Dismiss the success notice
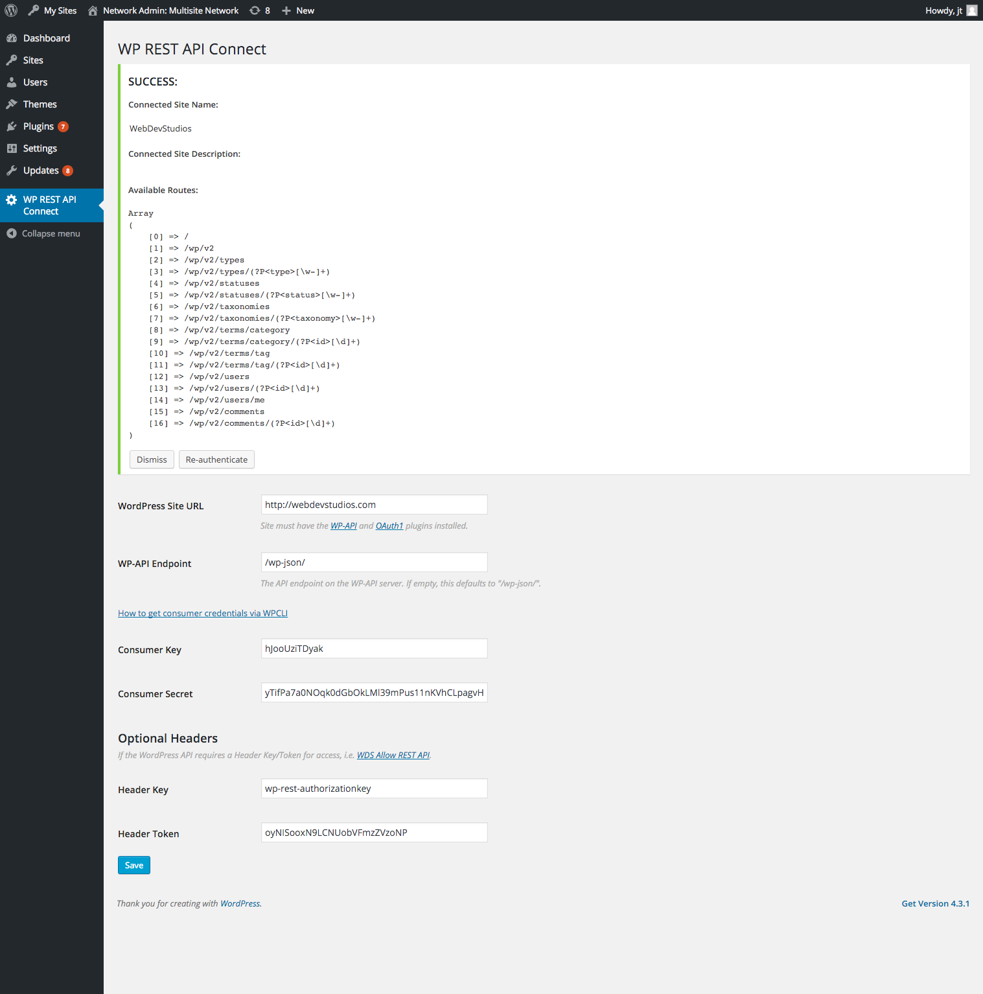983x994 pixels. 152,459
